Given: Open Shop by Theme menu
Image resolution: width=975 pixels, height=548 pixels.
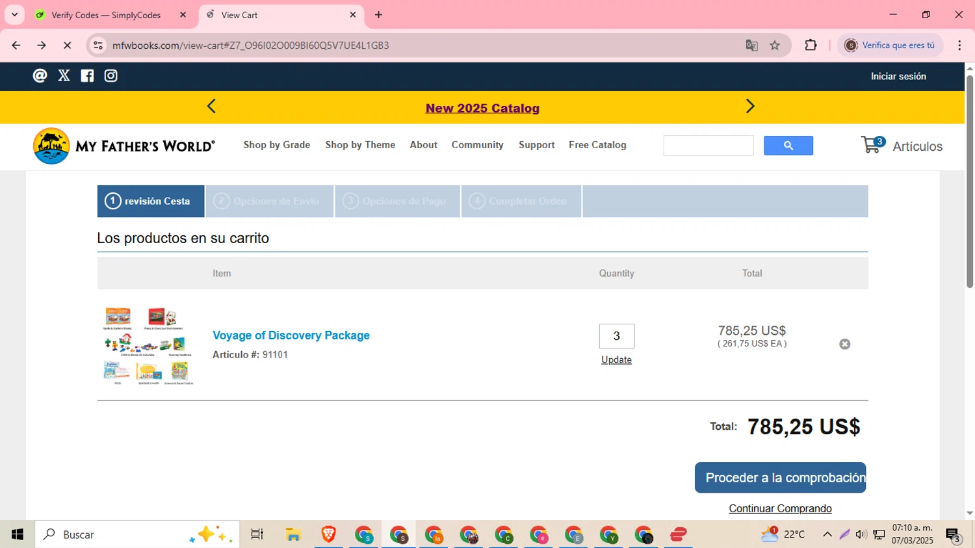Looking at the screenshot, I should point(360,145).
